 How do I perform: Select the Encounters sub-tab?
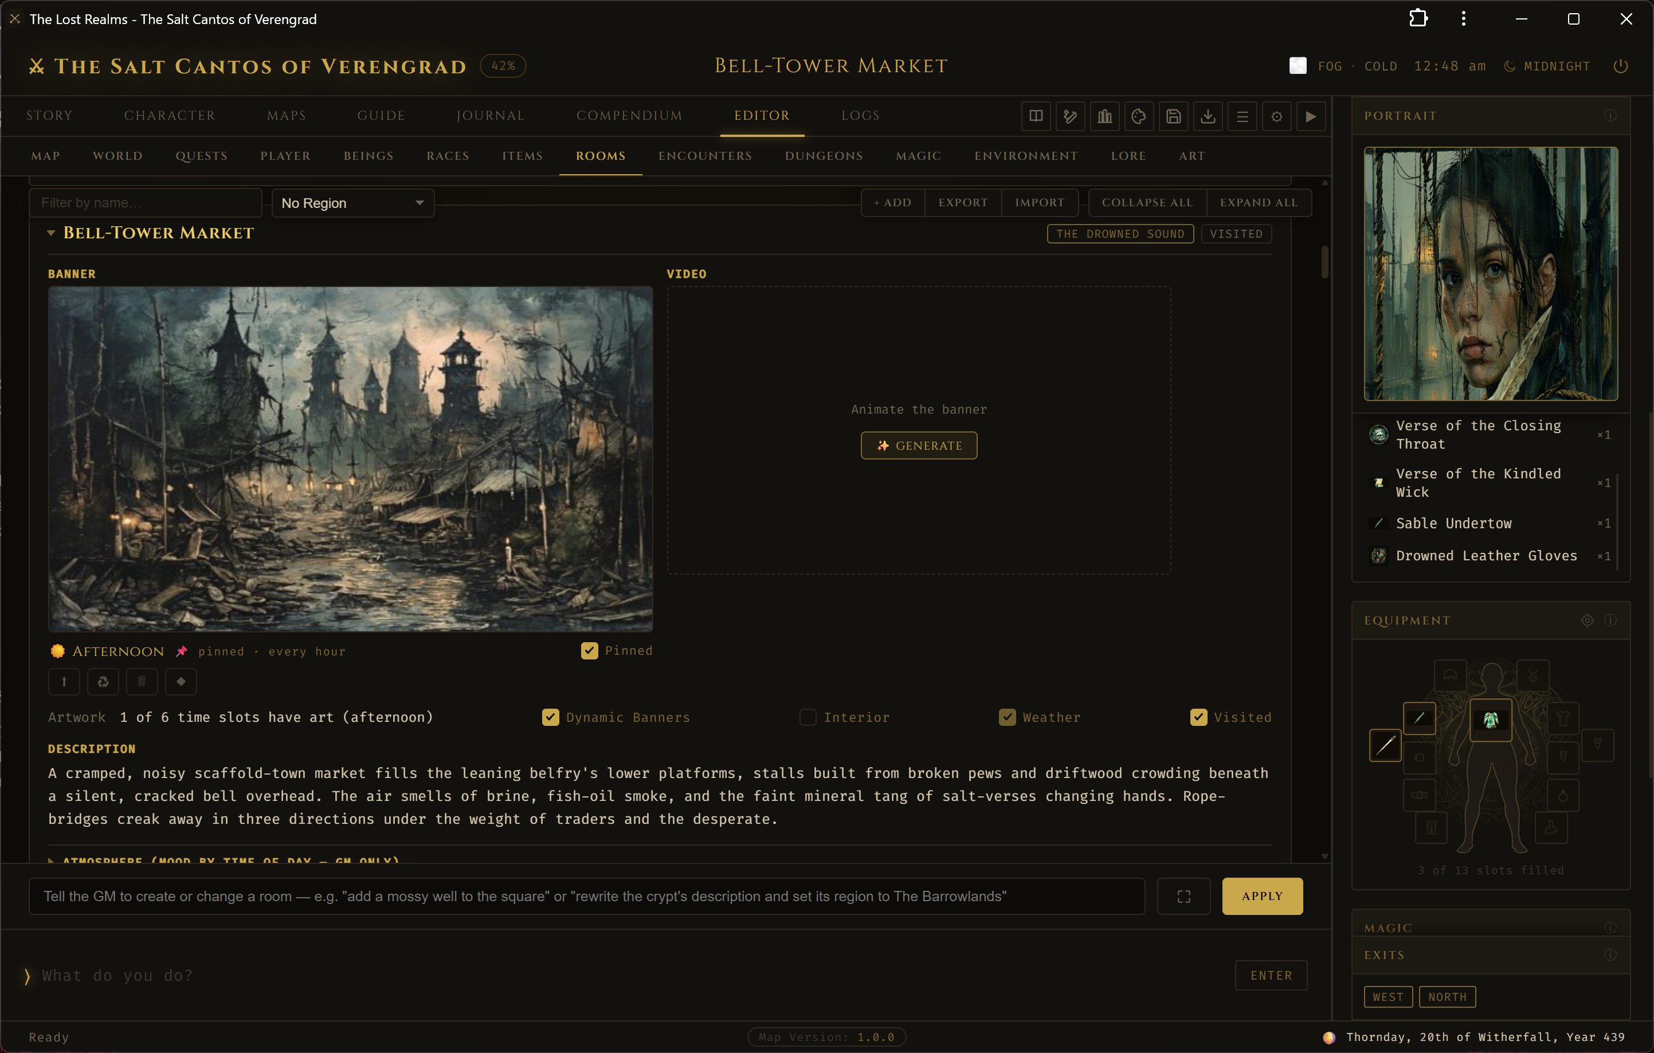(x=706, y=156)
